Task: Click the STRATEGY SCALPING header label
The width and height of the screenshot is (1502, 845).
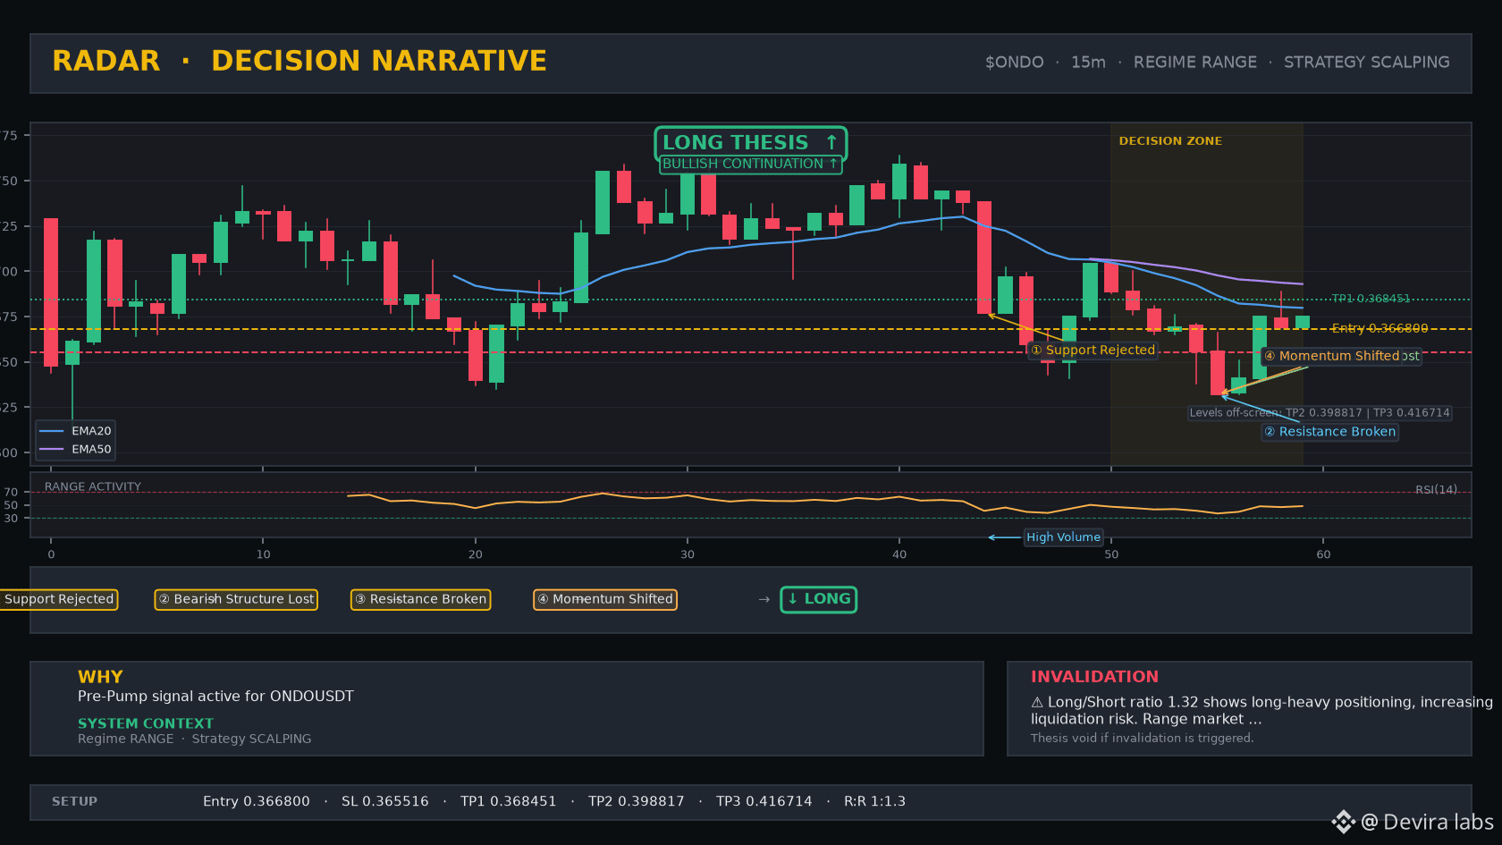Action: (x=1366, y=63)
